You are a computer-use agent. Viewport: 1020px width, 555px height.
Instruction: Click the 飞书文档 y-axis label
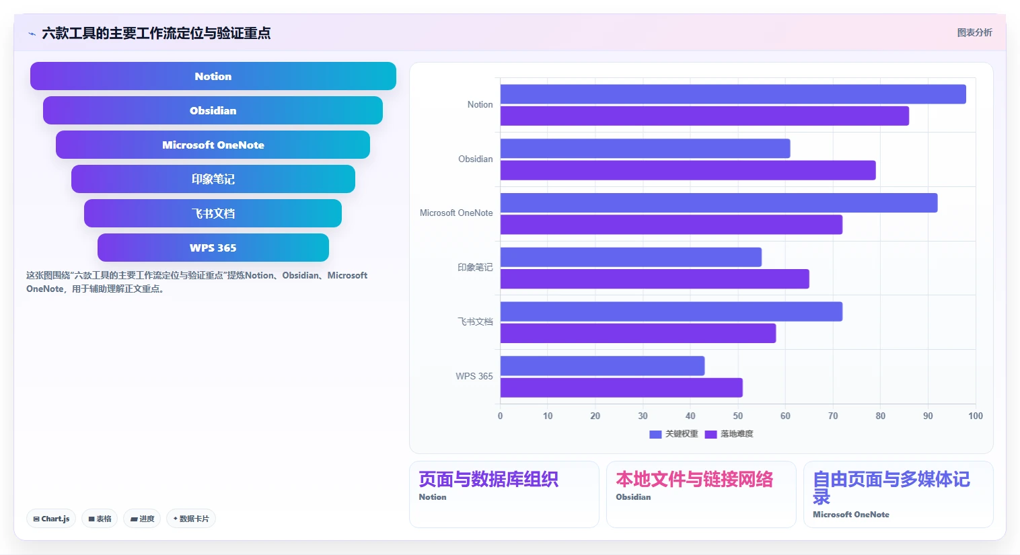coord(475,322)
